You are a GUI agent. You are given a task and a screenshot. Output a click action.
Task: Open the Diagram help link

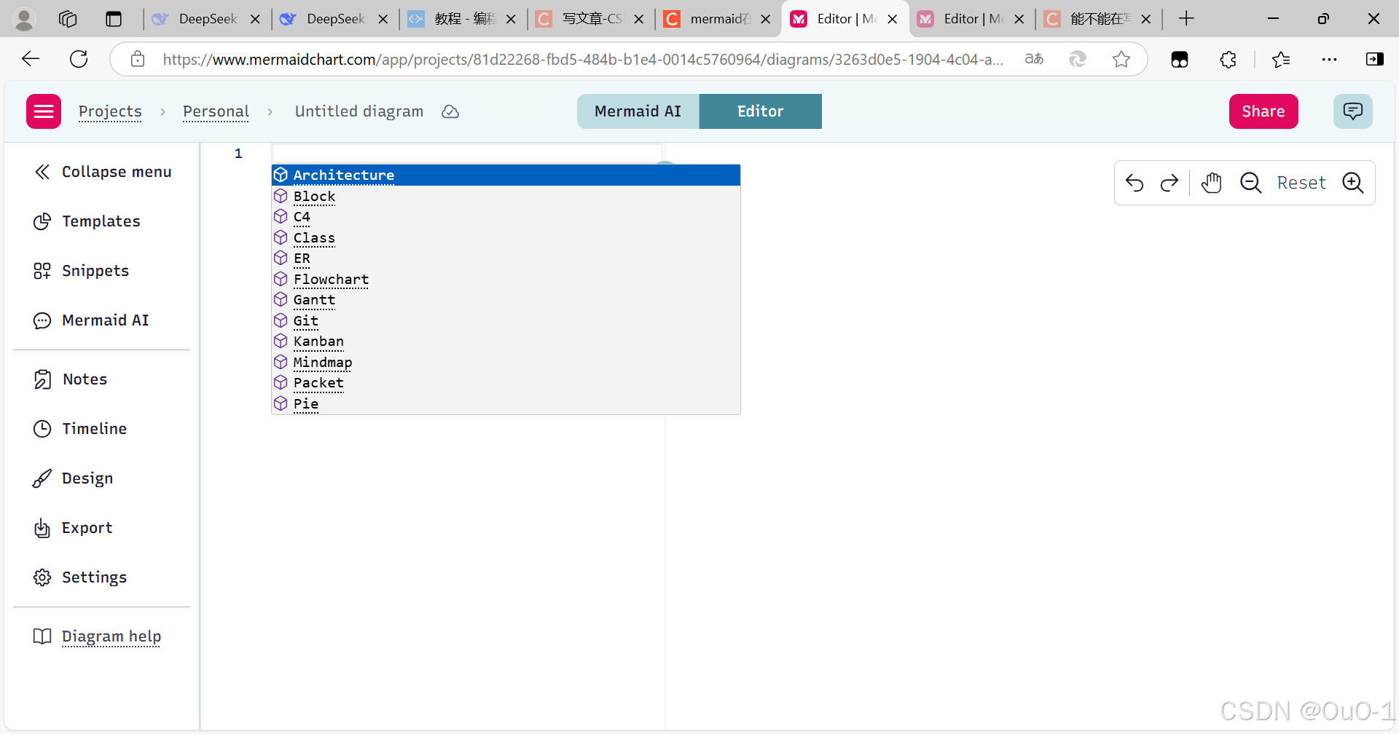click(x=97, y=636)
